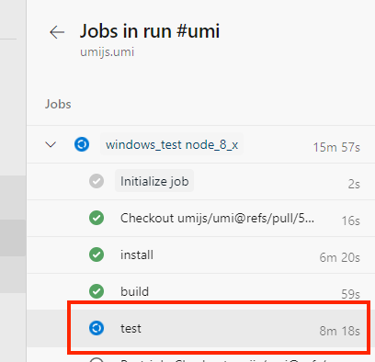Select the running test step
This screenshot has height=362, width=375.
click(x=200, y=328)
